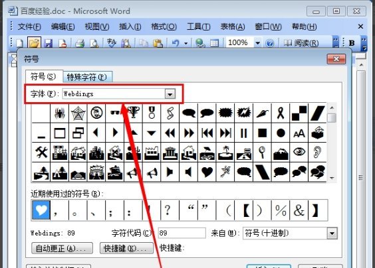The height and width of the screenshot is (268, 375).
Task: Select the rewind double arrow symbol
Action: [x=170, y=133]
